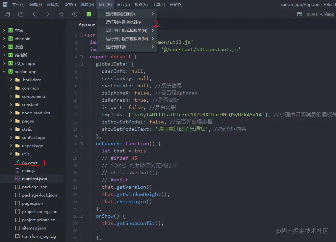
Task: Open package-lock.json file
Action: pos(39,195)
